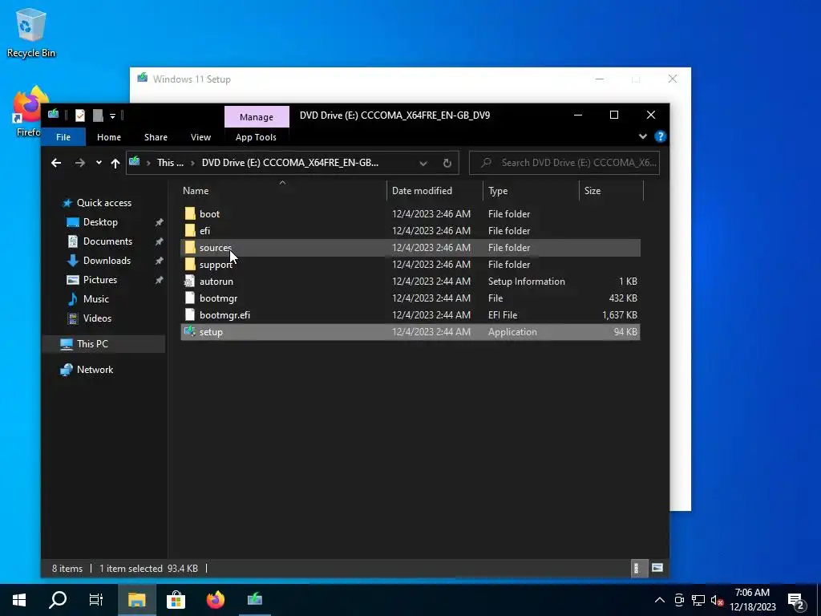Open Task View from taskbar
The image size is (821, 616).
point(96,600)
